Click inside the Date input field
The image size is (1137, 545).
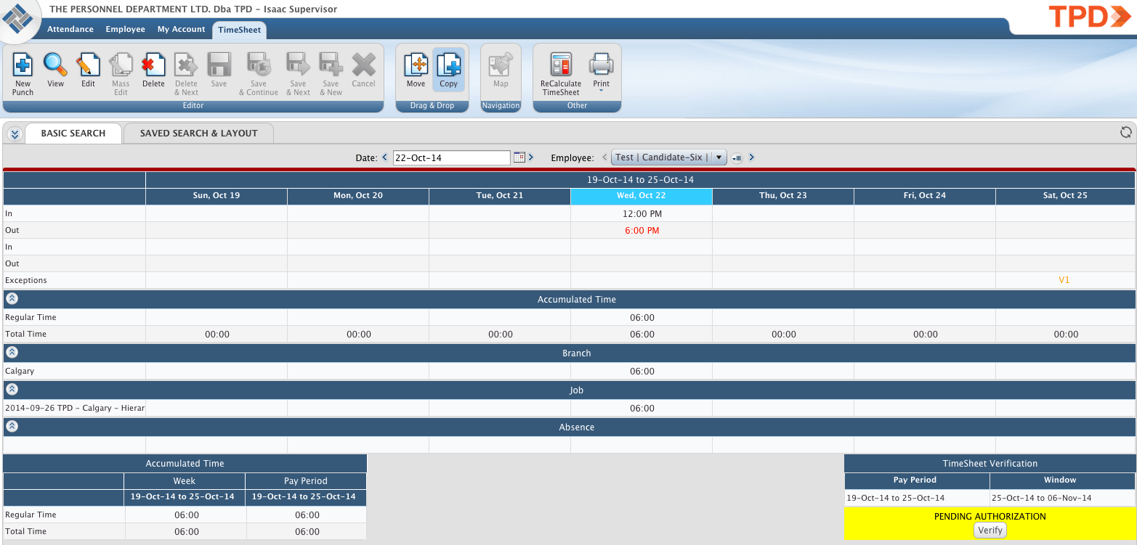[450, 157]
